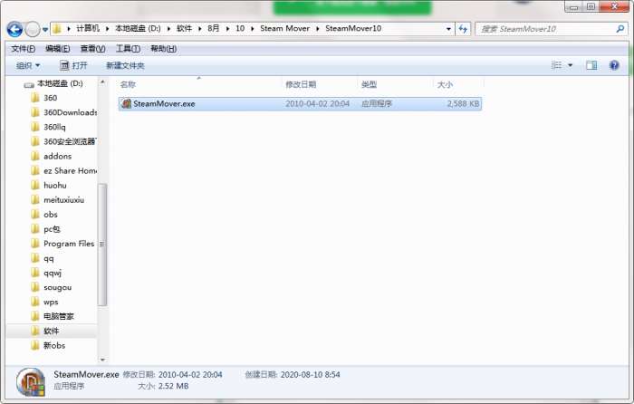Open the address bar history dropdown
The image size is (634, 404).
click(x=448, y=29)
